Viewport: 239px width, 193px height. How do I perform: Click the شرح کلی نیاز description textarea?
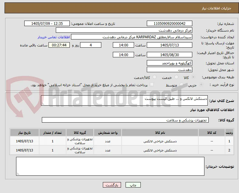pyautogui.click(x=124, y=100)
